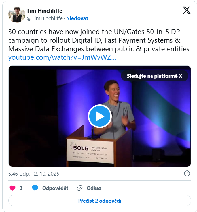
Task: Click Sledovat to follow the account
Action: click(x=77, y=18)
